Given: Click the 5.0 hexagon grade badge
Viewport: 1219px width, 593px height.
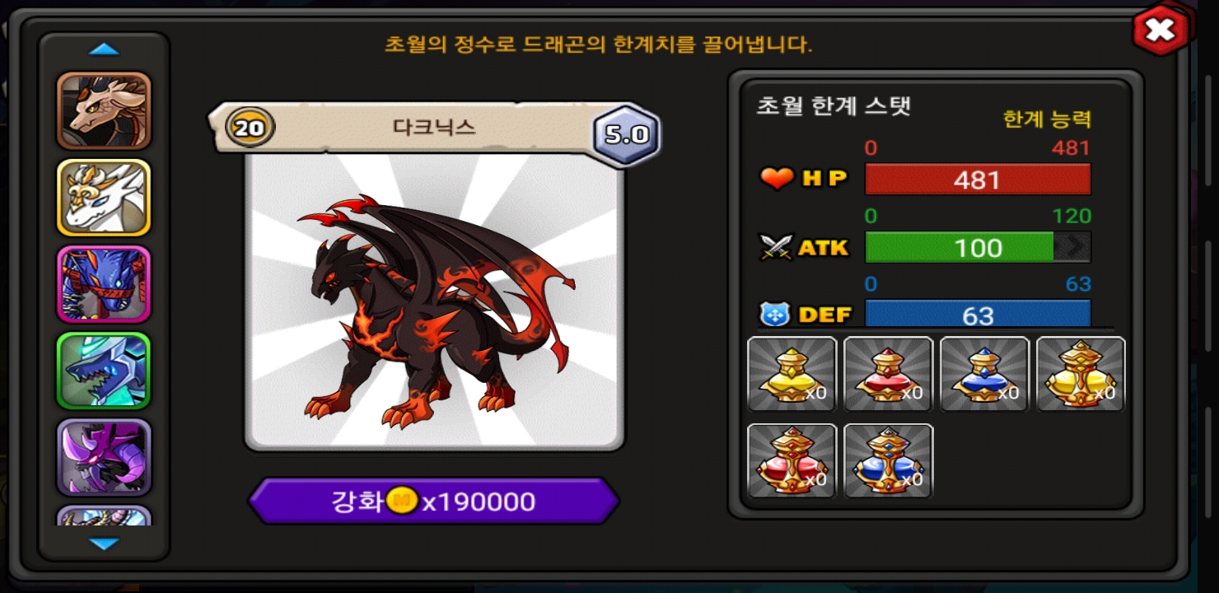Looking at the screenshot, I should click(627, 133).
